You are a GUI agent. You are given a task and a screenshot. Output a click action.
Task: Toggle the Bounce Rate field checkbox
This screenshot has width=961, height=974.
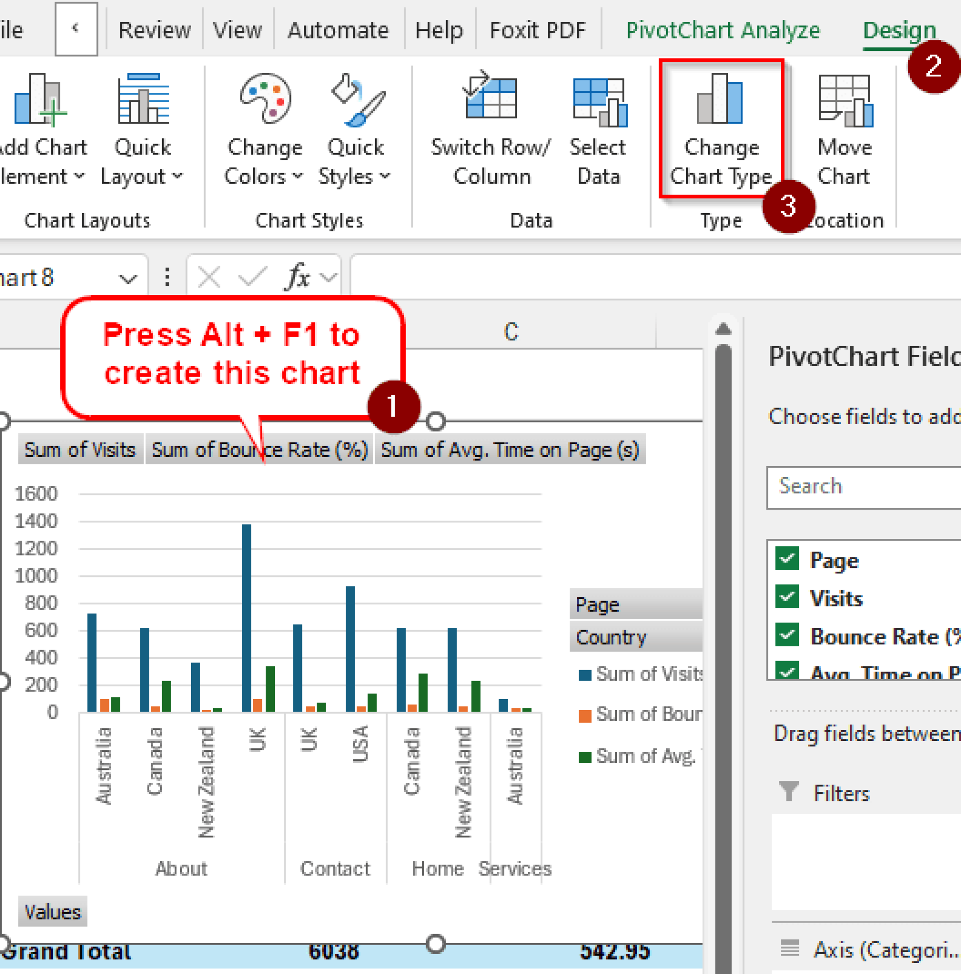point(786,636)
